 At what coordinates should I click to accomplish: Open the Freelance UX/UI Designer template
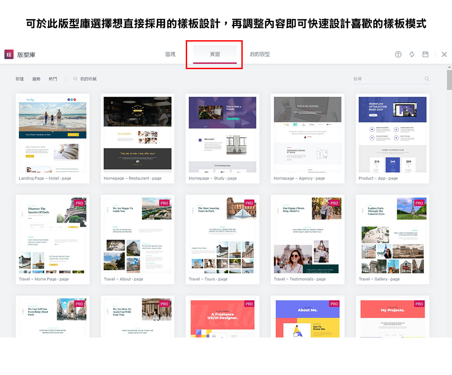pyautogui.click(x=222, y=318)
